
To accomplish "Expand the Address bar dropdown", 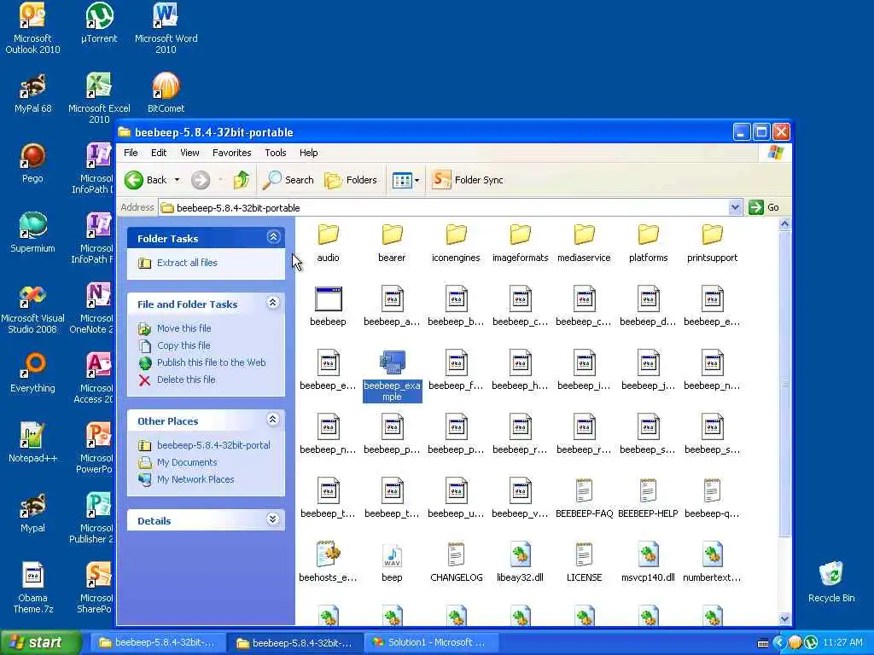I will [735, 208].
